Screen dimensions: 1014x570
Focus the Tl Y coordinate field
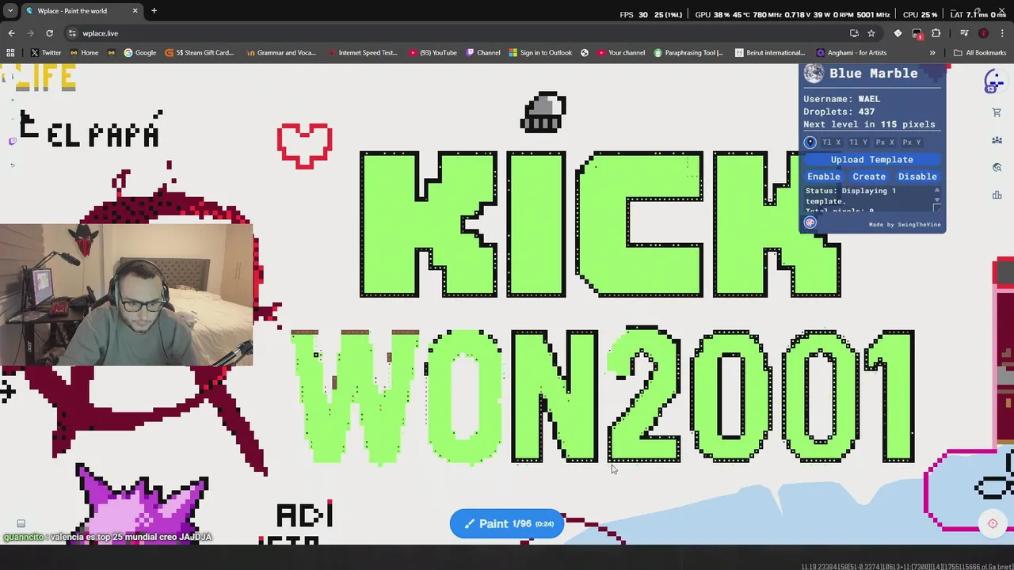tap(858, 142)
